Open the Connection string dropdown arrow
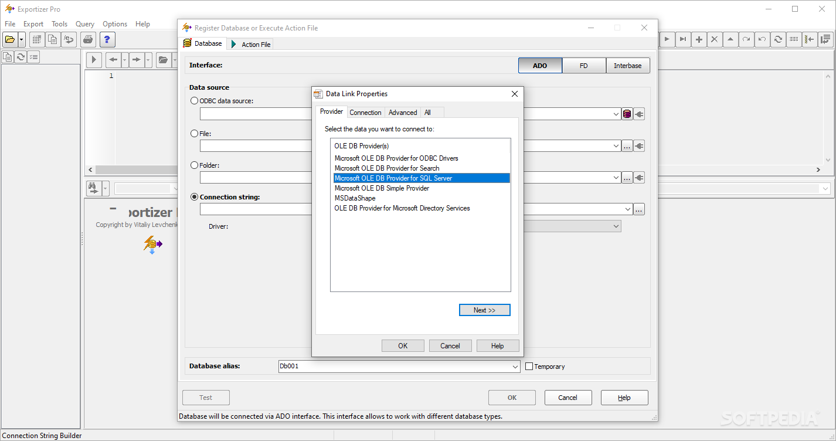Screen dimensions: 836x441 (x=628, y=209)
